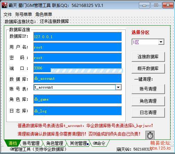Click the 断开数据库 button

(148, 68)
